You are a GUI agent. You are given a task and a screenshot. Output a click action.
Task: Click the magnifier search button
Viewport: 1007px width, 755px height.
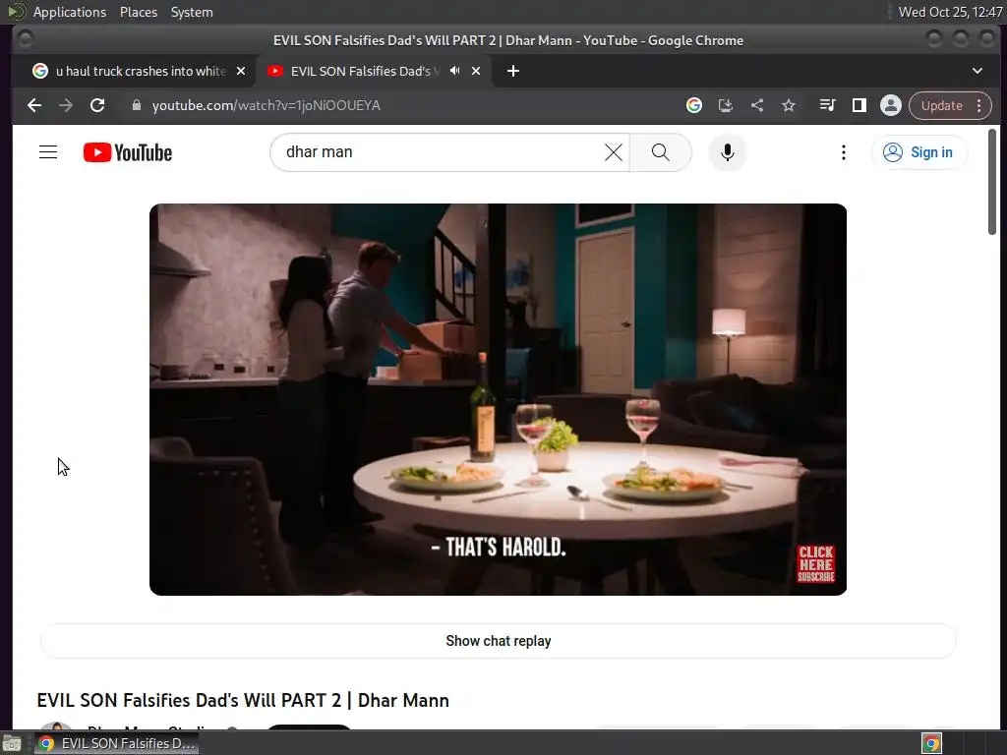tap(660, 152)
